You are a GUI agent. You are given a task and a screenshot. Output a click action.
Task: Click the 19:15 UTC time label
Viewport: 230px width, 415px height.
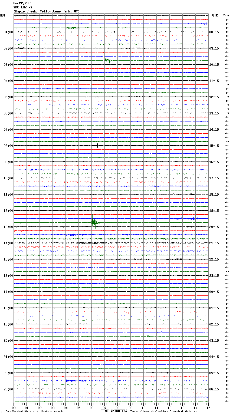(214, 211)
